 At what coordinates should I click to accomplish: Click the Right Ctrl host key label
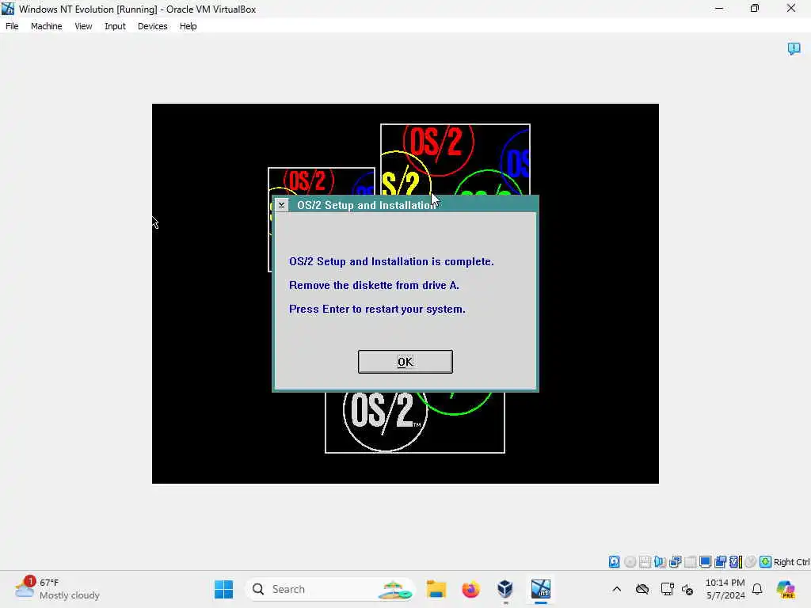pyautogui.click(x=791, y=562)
